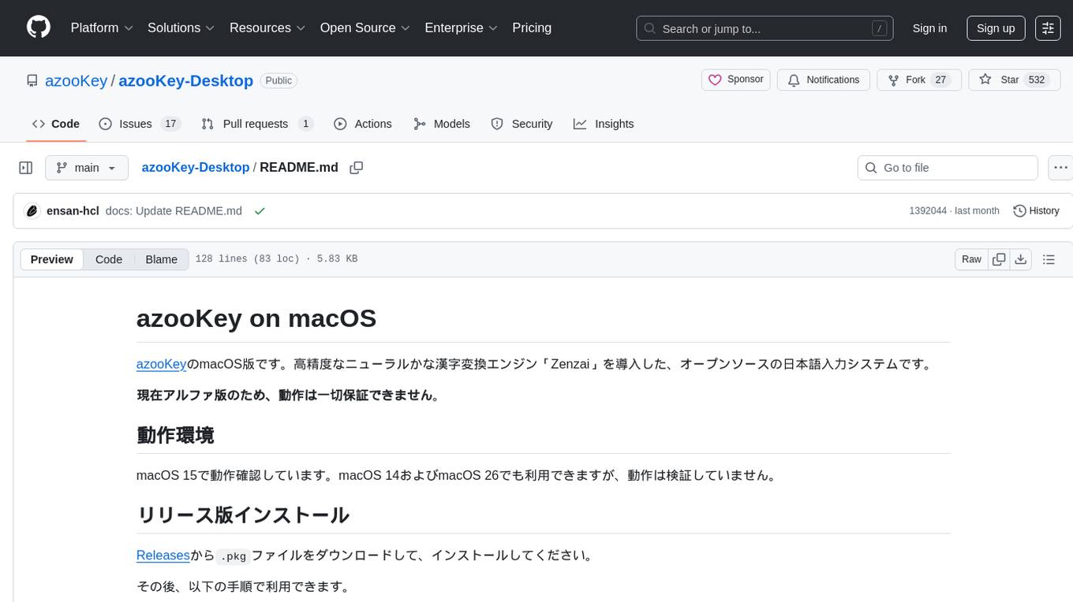The width and height of the screenshot is (1073, 602).
Task: Open the azooKey owner link
Action: [76, 80]
